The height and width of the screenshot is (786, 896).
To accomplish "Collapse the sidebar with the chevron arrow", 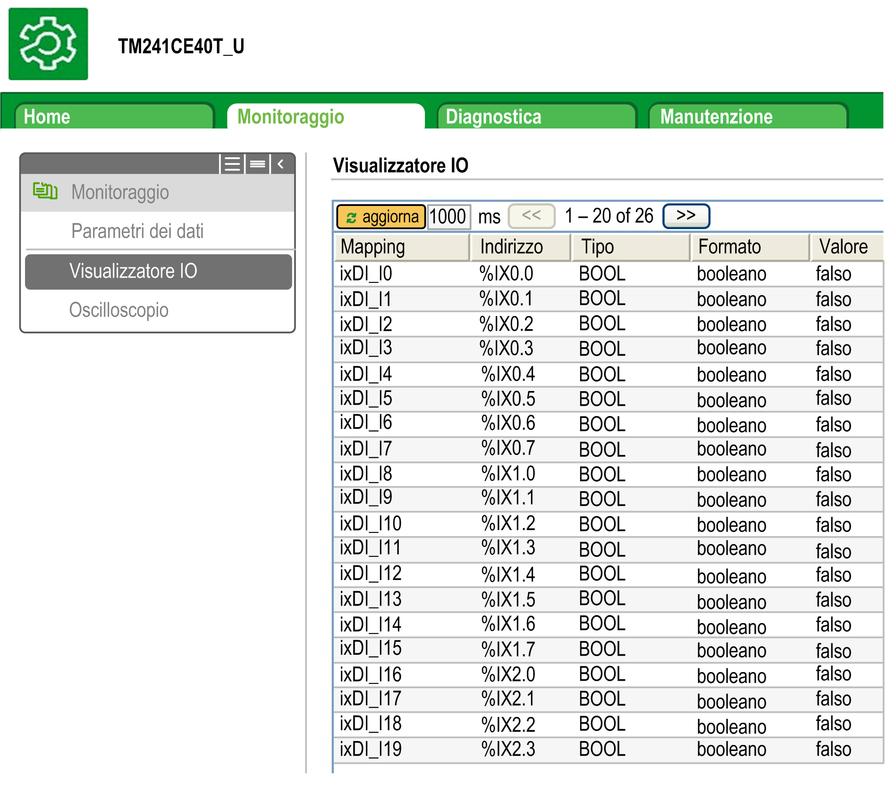I will pos(281,164).
